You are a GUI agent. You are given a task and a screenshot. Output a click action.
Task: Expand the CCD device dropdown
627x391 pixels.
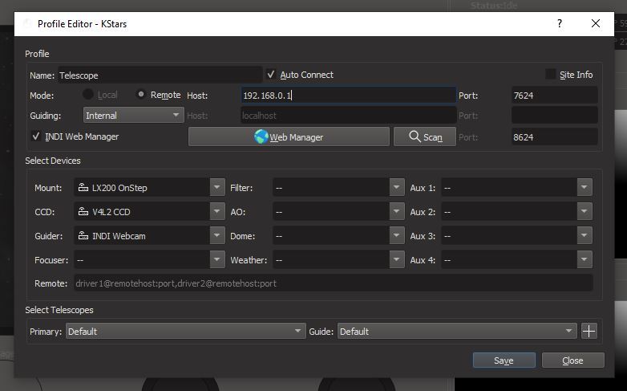click(217, 211)
